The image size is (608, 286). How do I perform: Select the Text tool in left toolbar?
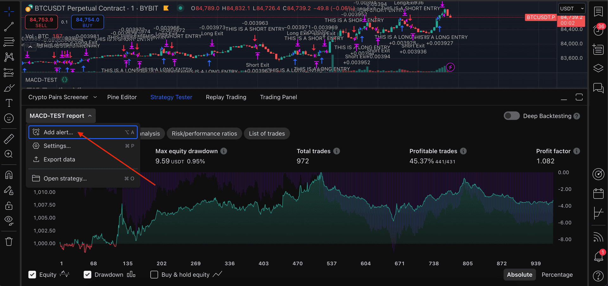click(x=9, y=103)
